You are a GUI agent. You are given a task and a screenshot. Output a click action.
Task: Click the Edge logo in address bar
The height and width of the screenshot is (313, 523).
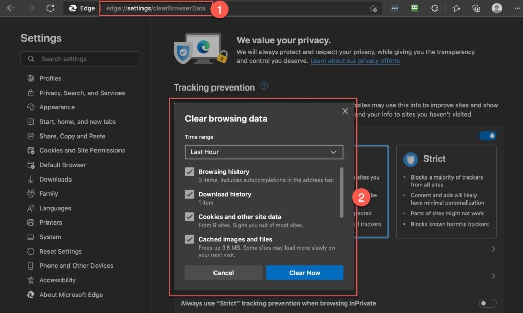(73, 8)
